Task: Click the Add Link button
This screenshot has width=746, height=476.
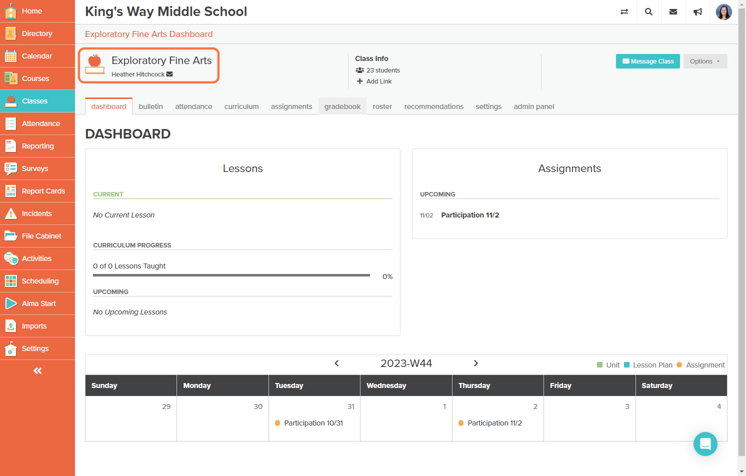Action: (x=374, y=81)
